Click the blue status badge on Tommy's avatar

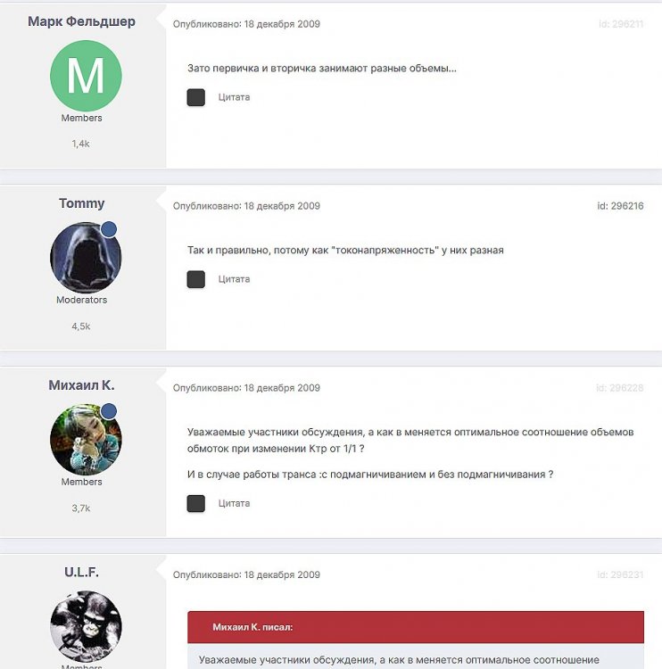pyautogui.click(x=109, y=229)
